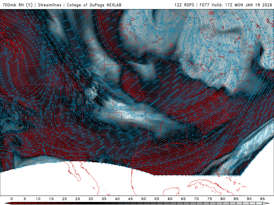This screenshot has height=205, width=274.
Task: Click the "10" colorbar scale label
Action: pyautogui.click(x=38, y=199)
